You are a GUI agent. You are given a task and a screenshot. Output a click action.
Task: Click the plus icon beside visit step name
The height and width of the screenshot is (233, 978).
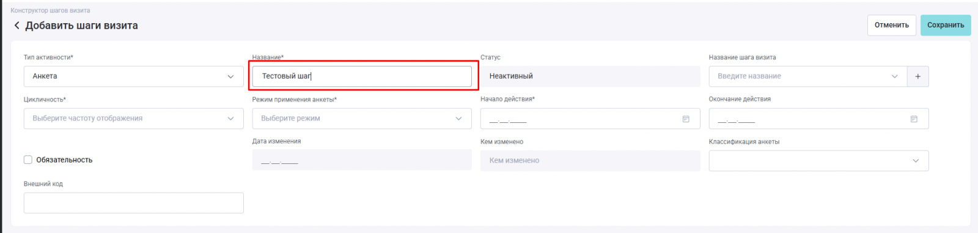coord(917,76)
